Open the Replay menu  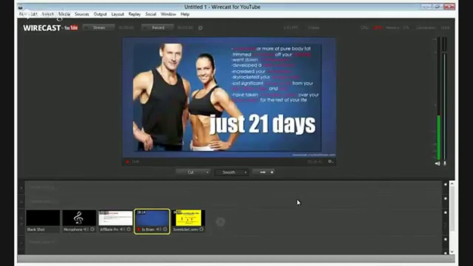pyautogui.click(x=135, y=14)
